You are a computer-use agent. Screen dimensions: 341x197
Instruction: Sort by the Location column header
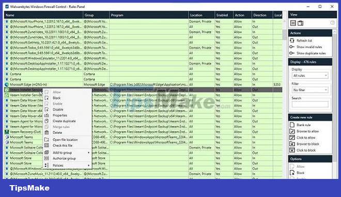click(x=202, y=15)
